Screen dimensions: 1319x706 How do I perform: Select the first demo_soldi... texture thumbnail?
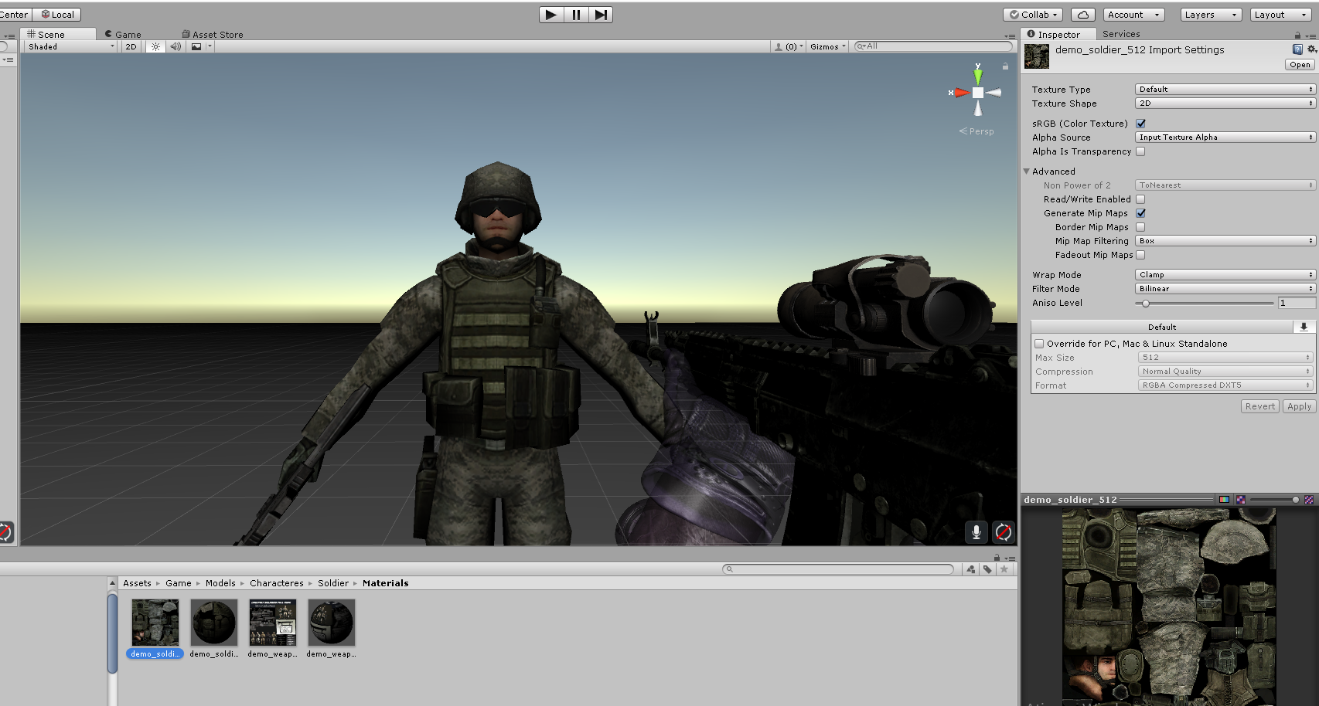click(155, 623)
